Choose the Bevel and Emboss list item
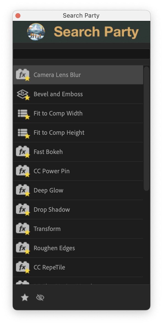 pyautogui.click(x=77, y=94)
